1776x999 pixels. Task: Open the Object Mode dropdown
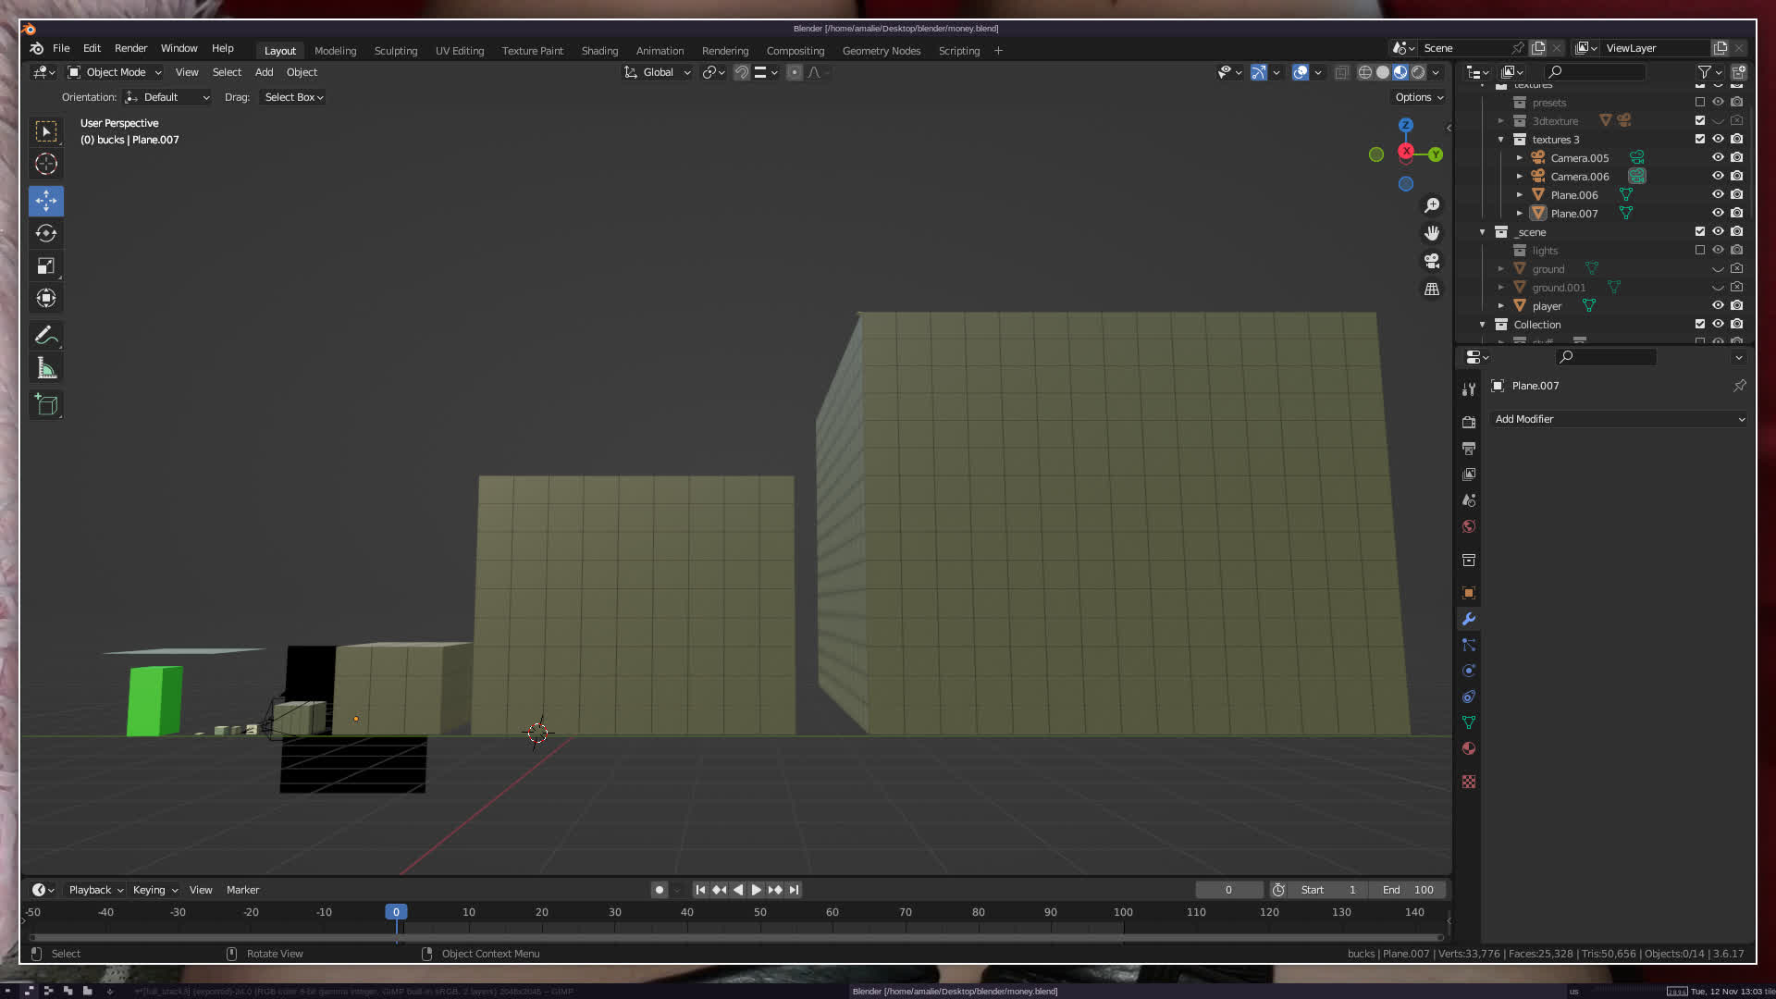coord(115,72)
